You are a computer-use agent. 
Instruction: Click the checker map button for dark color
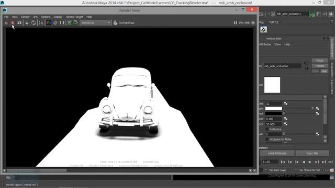click(318, 113)
